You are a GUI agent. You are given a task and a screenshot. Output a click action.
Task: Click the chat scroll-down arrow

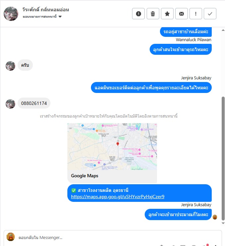point(223,223)
